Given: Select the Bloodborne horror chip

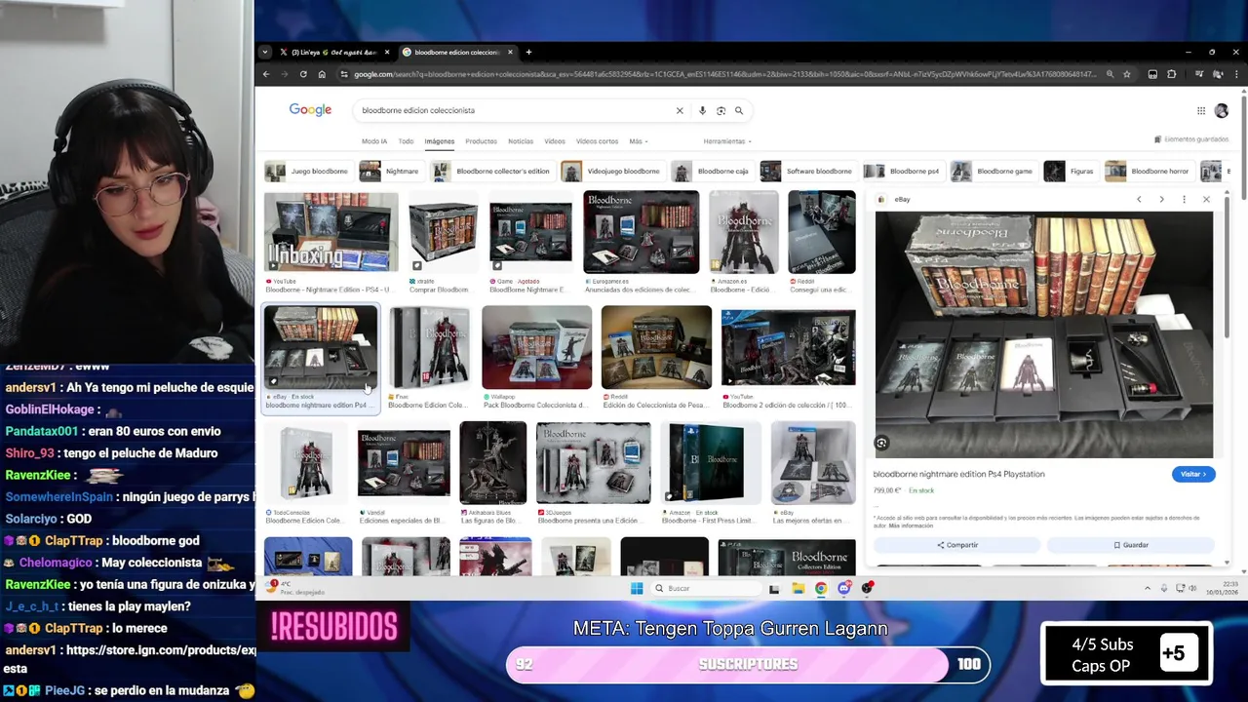Looking at the screenshot, I should point(1149,172).
